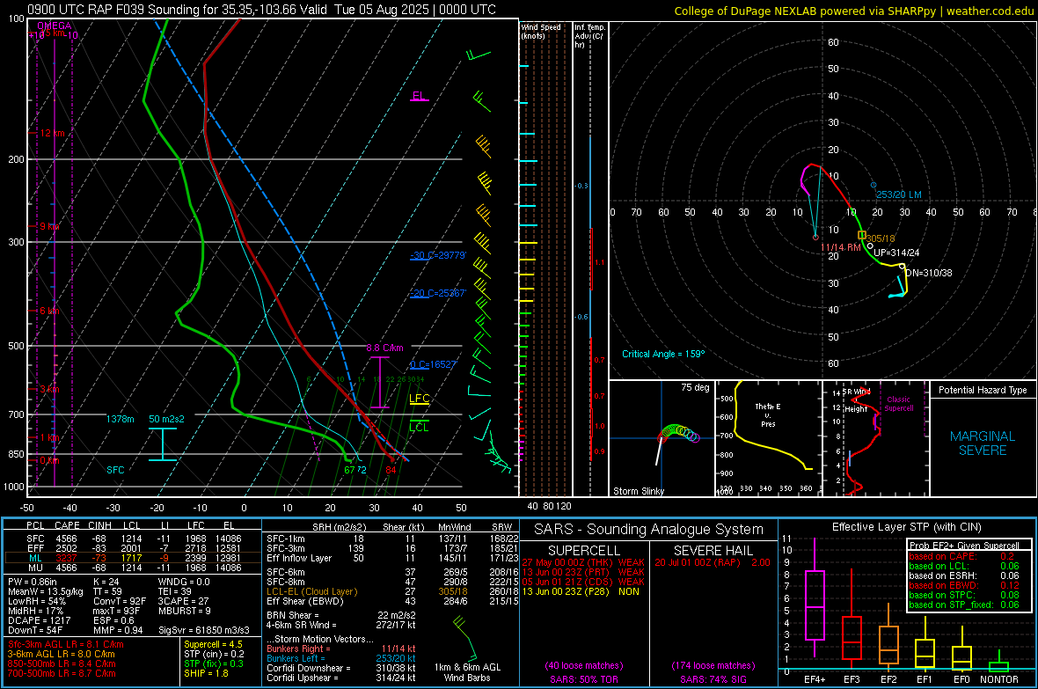
Task: Click the based on CAPE: 0.2 line
Action: 961,556
